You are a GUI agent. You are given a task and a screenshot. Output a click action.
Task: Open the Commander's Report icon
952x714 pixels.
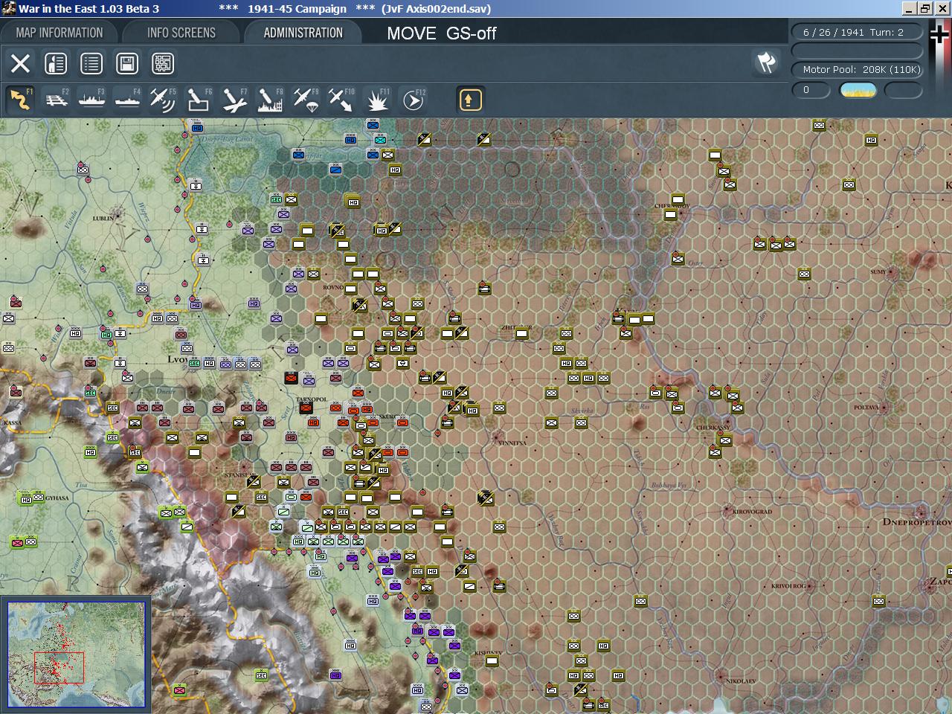pyautogui.click(x=56, y=63)
